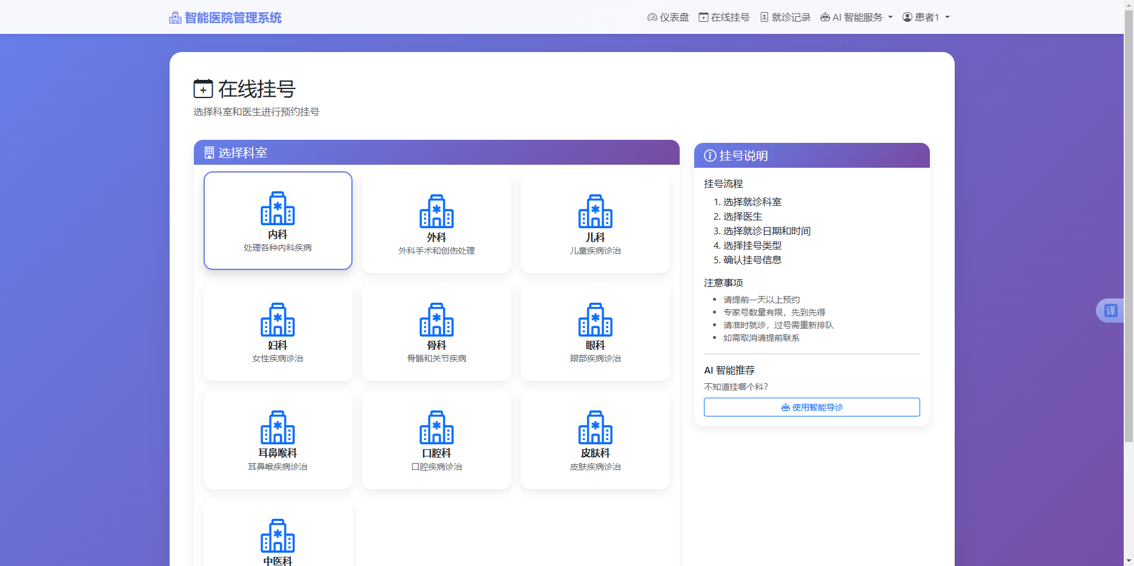Screen dimensions: 1134x566
Task: Click the page scrollbar down arrow
Action: (x=1129, y=561)
